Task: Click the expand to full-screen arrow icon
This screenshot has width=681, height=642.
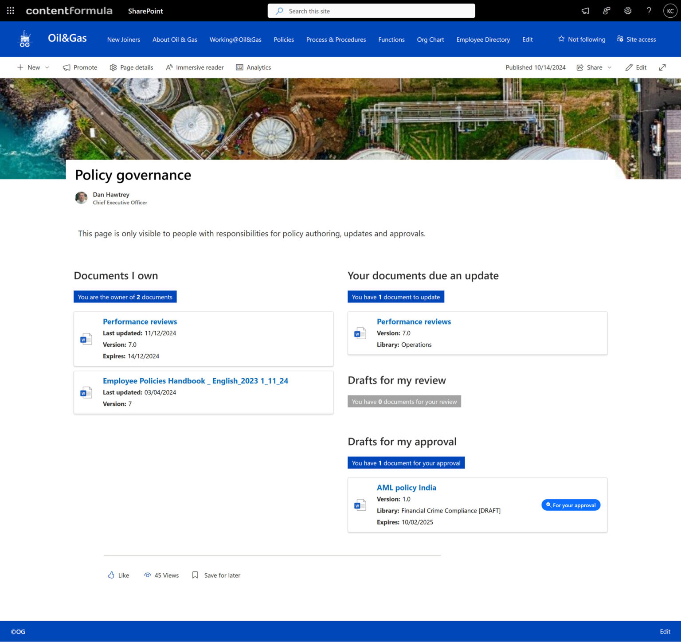Action: point(662,67)
